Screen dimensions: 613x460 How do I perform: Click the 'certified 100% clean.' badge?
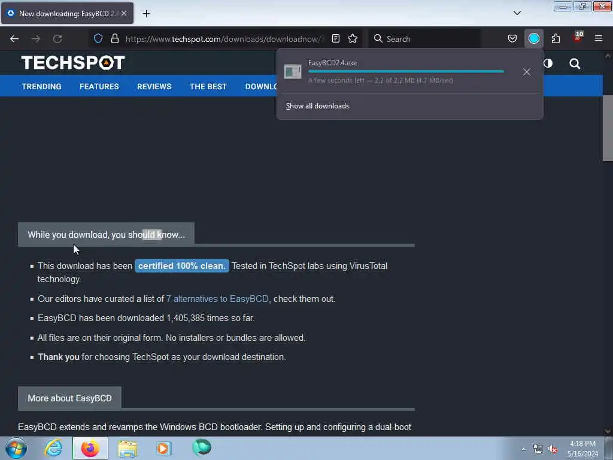pos(182,266)
